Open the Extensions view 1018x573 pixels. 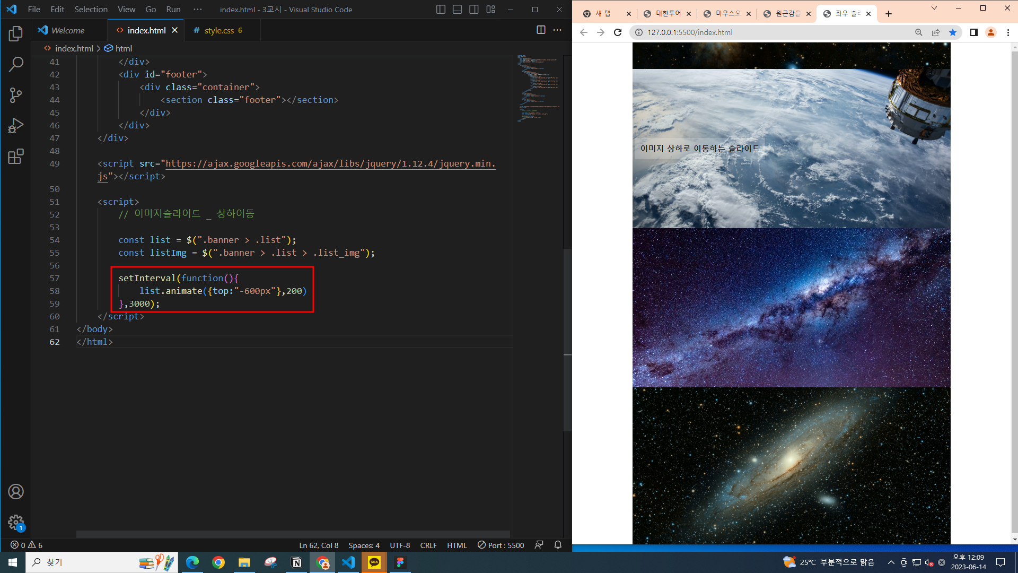tap(16, 157)
